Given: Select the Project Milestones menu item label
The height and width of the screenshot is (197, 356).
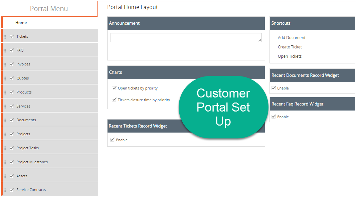Looking at the screenshot, I should click(x=32, y=162).
